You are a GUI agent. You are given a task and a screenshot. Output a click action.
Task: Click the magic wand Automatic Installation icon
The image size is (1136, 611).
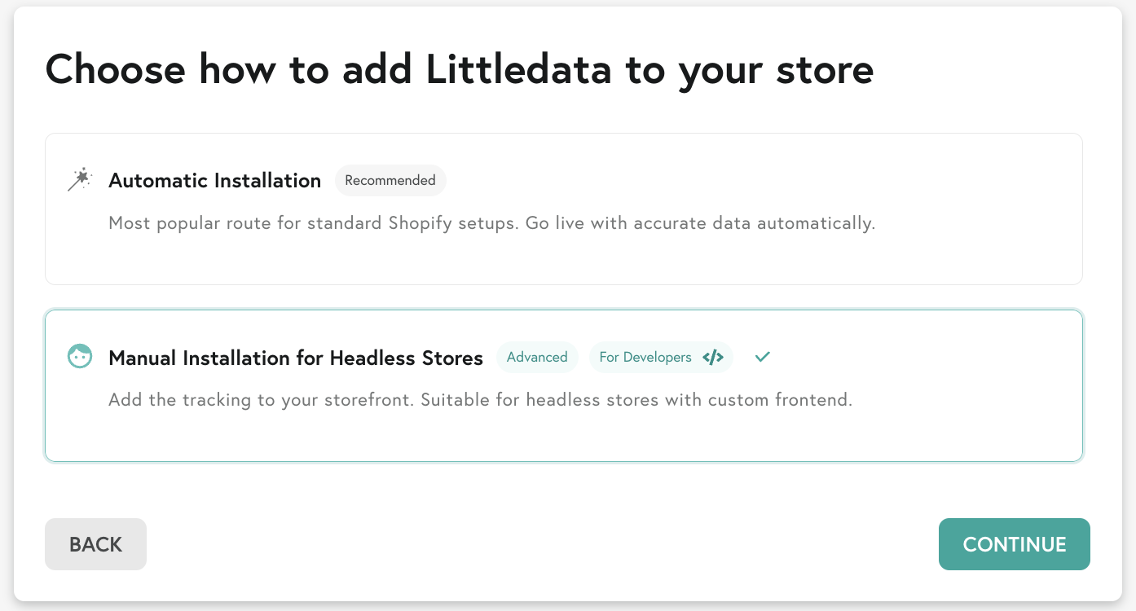[79, 180]
